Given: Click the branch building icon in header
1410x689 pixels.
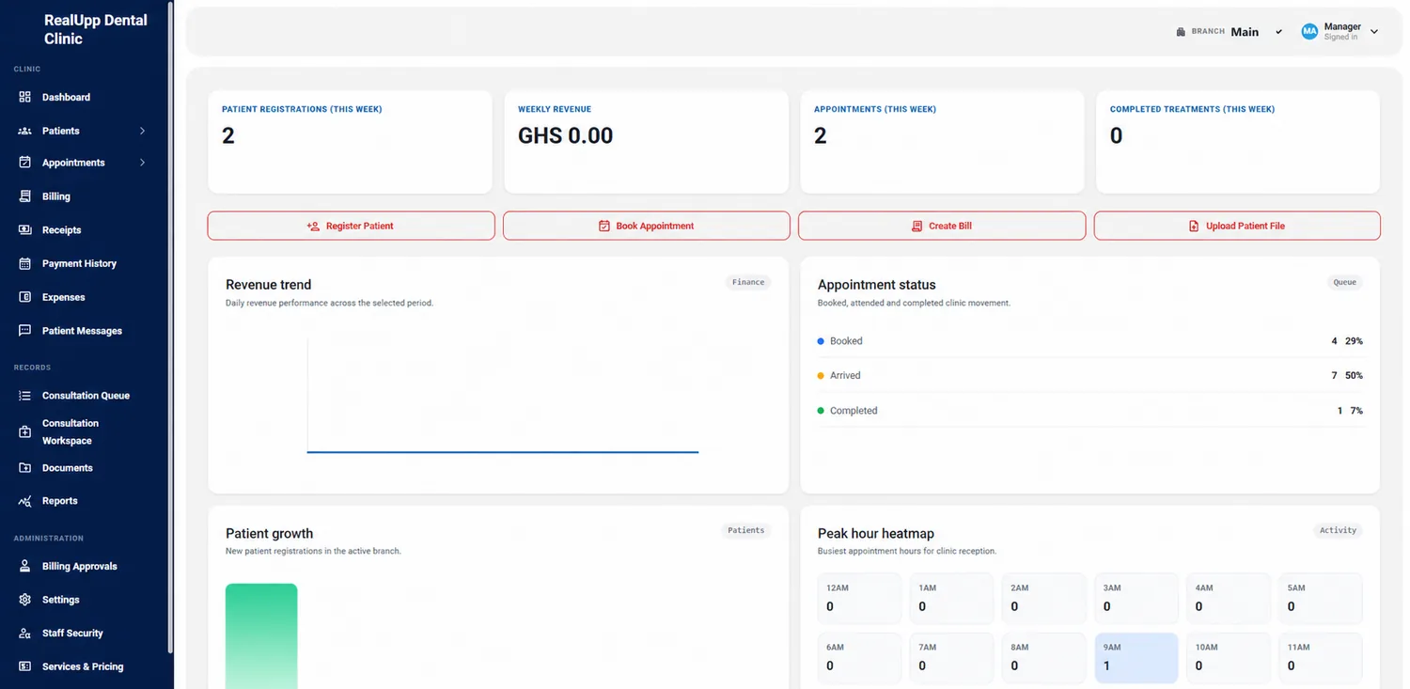Looking at the screenshot, I should [x=1181, y=32].
